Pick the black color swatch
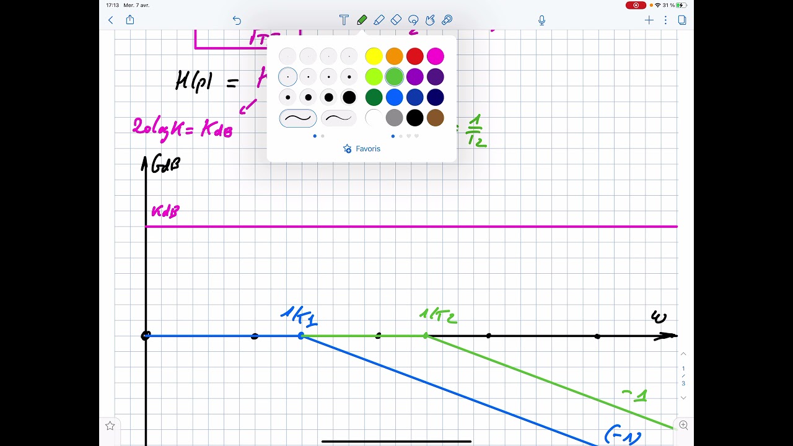This screenshot has width=793, height=446. pos(415,118)
